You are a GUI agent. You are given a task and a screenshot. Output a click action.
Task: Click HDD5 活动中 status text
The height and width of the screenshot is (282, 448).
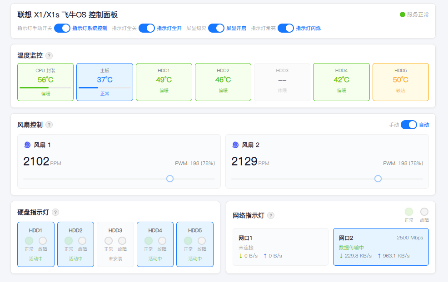195,258
